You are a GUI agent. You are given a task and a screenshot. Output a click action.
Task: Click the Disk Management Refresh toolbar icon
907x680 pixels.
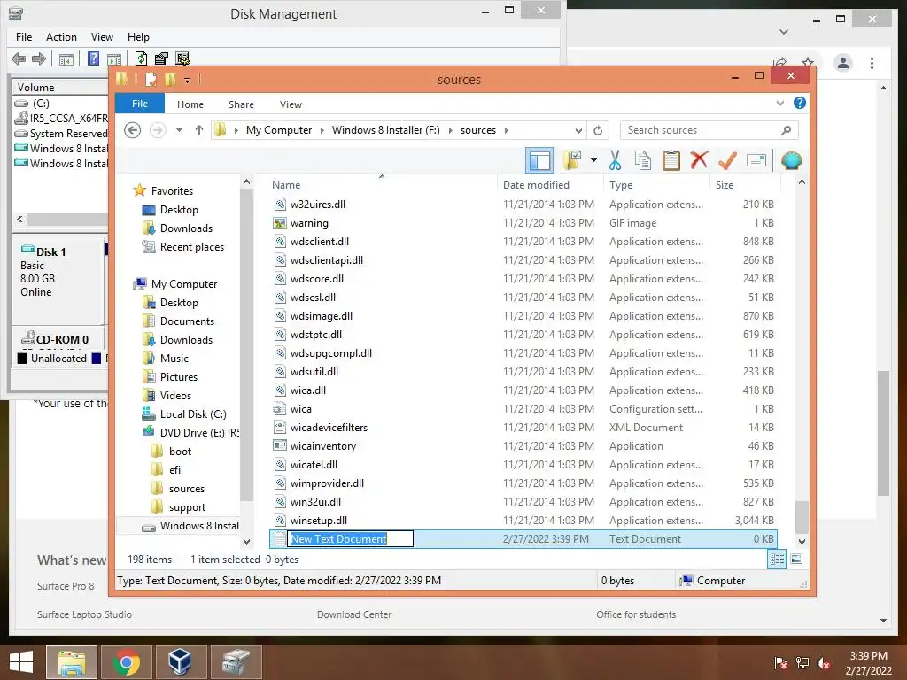[x=141, y=58]
